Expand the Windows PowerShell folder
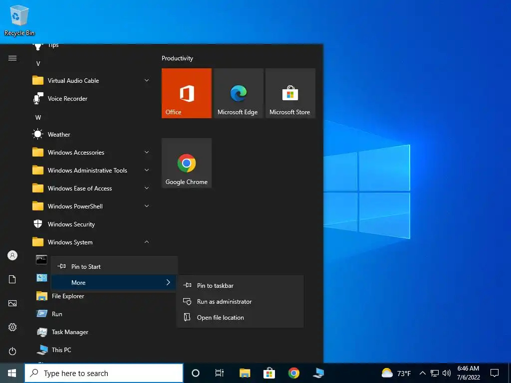Viewport: 511px width, 383px height. pos(91,206)
